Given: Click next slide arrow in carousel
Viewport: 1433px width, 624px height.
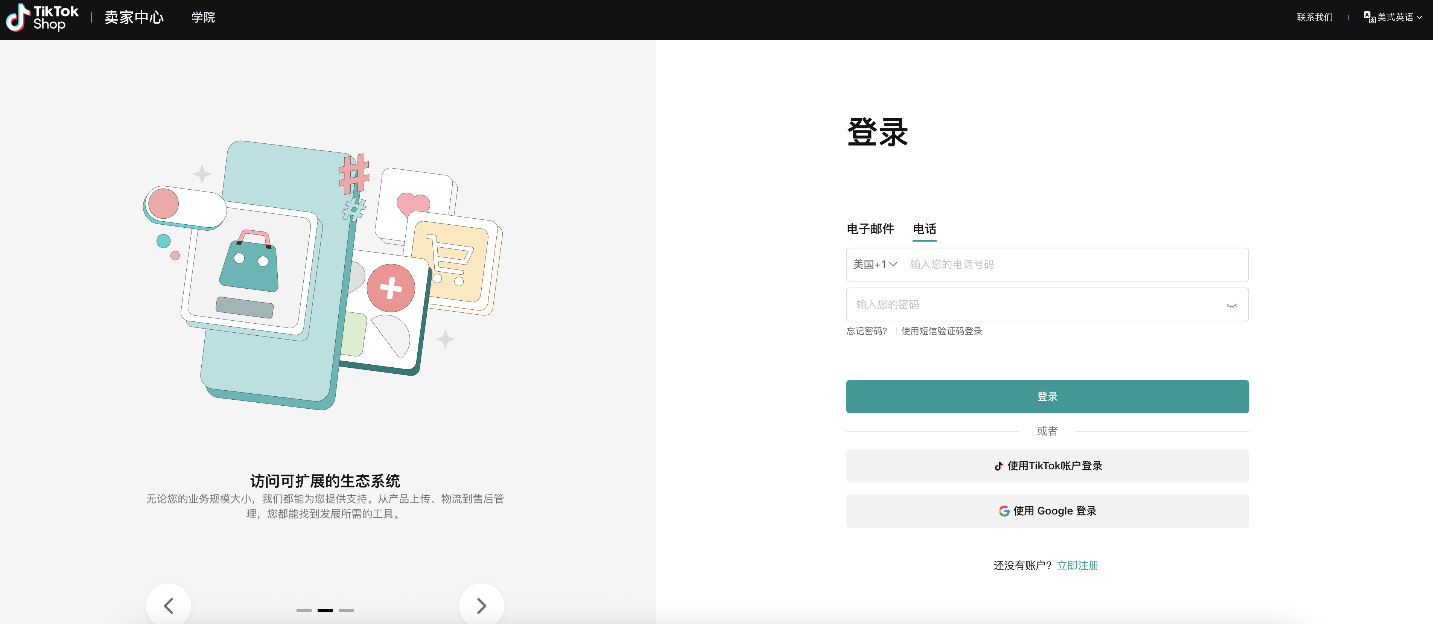Looking at the screenshot, I should point(481,605).
